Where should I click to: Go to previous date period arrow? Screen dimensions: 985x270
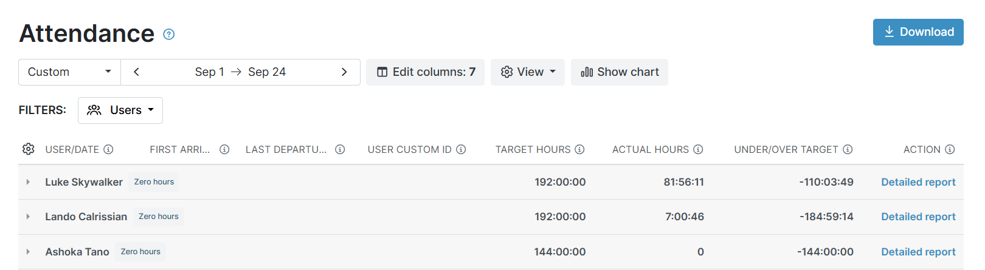(x=136, y=72)
